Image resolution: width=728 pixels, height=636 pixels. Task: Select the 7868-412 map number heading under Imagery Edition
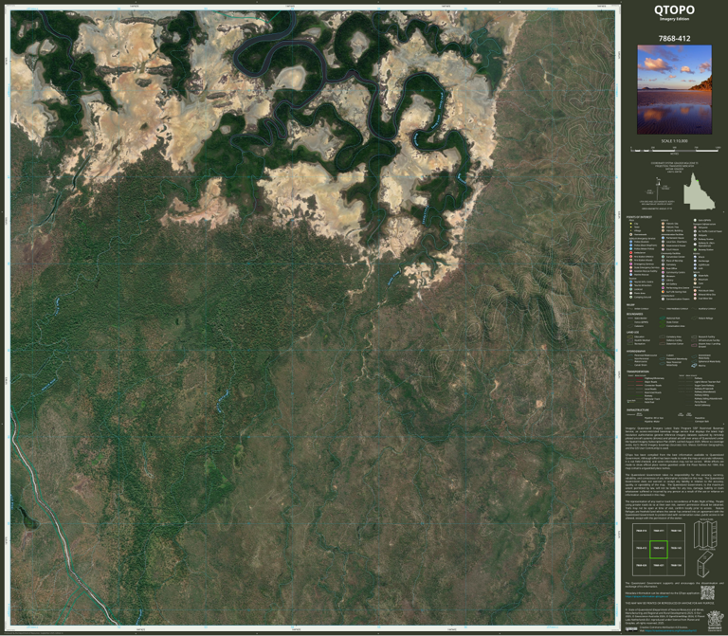[x=674, y=39]
